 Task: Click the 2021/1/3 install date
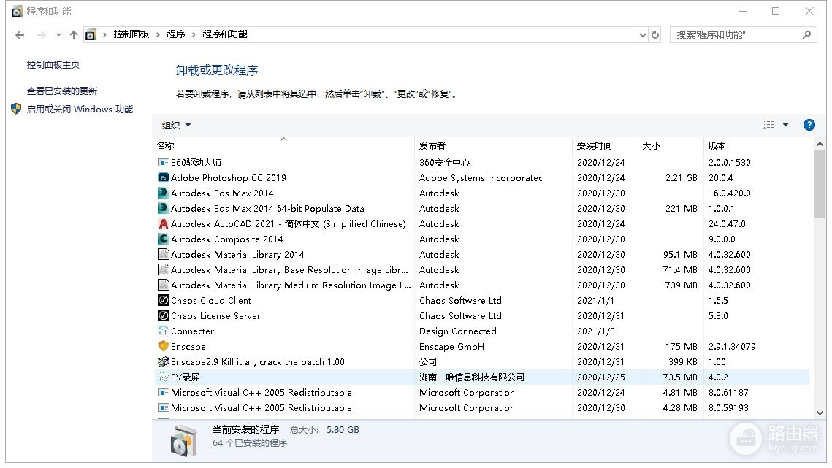596,331
